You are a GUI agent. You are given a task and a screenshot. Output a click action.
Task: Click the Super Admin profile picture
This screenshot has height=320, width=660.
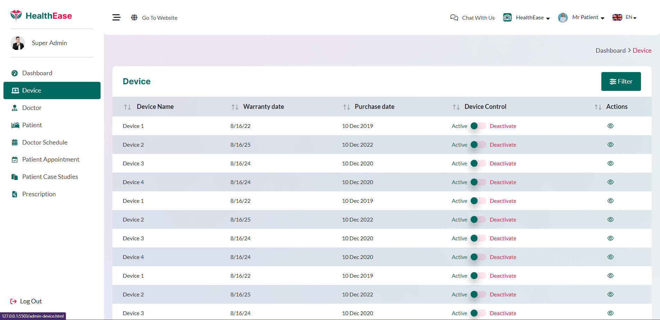(x=18, y=43)
